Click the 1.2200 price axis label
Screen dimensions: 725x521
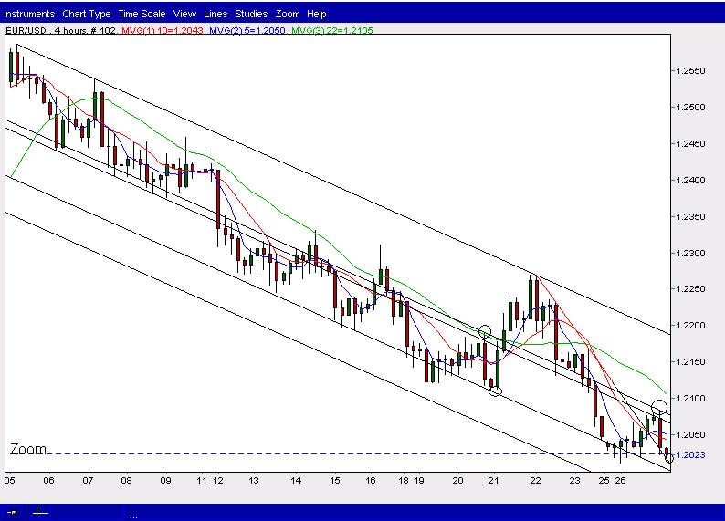(691, 326)
